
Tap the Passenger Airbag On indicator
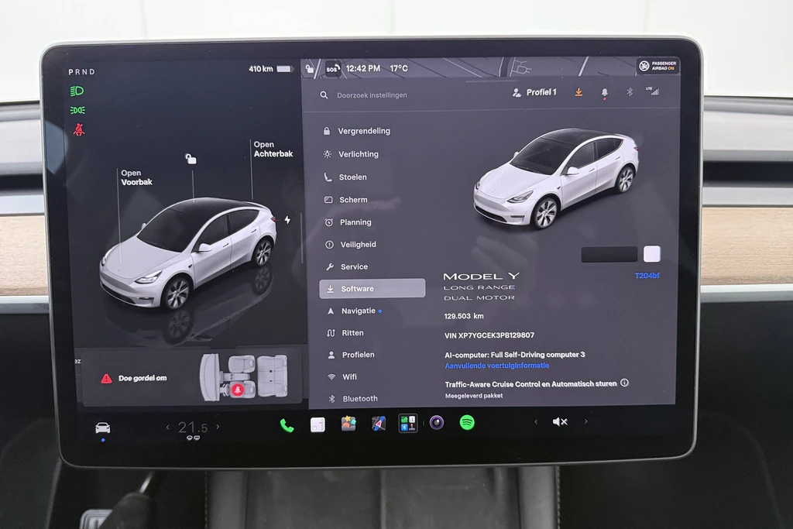[657, 66]
